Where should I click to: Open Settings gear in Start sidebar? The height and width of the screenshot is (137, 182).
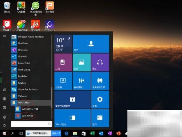point(4,117)
